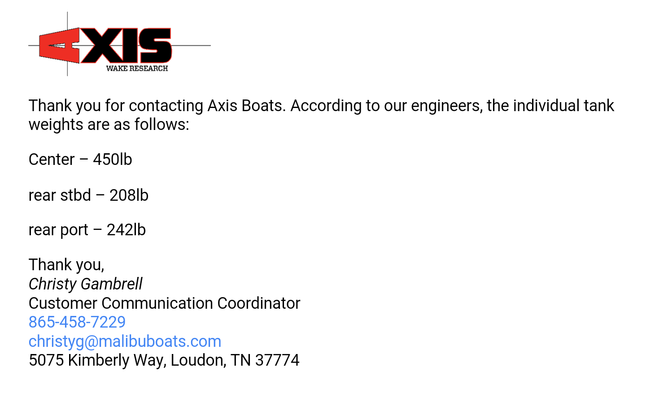Click the Thank you for contacting paragraph

coord(321,115)
